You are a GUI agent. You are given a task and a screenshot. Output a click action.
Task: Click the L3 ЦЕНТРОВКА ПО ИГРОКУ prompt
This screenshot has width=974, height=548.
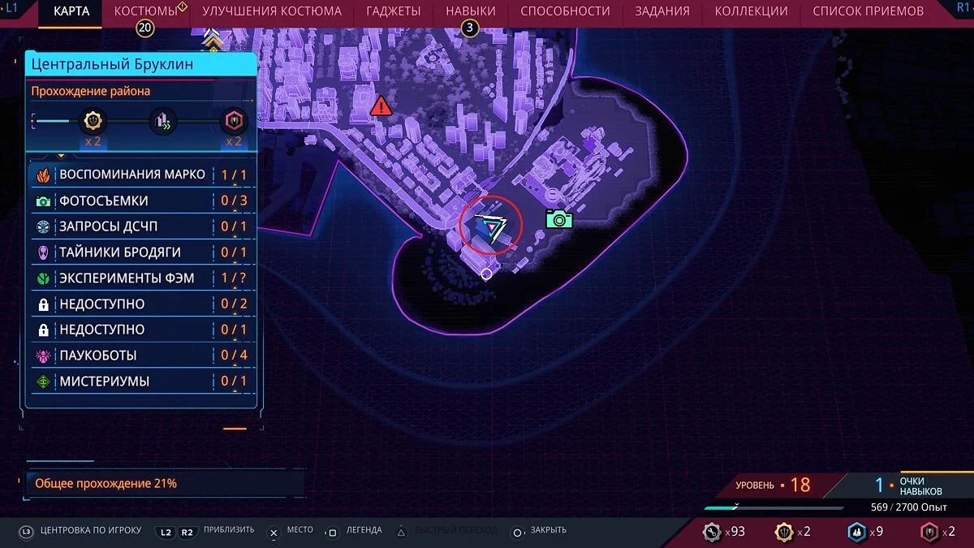coord(80,531)
